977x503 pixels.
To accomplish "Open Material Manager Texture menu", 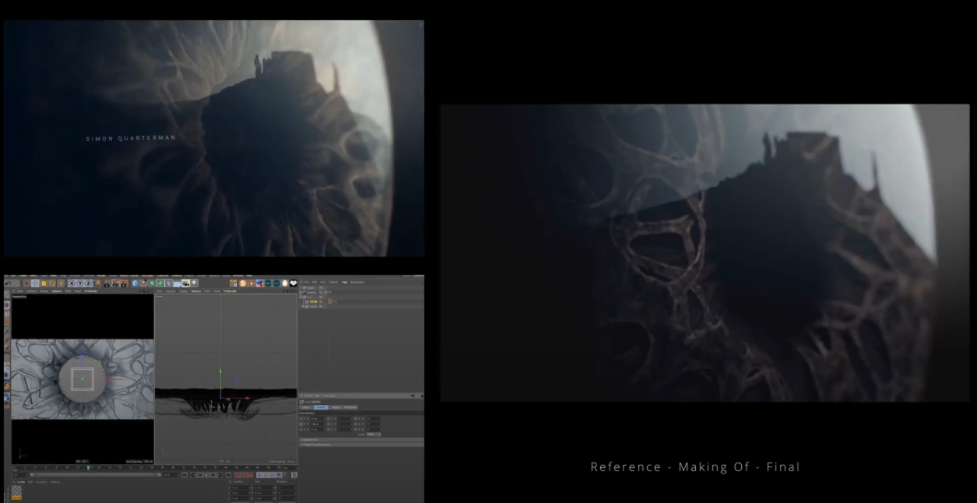I will pos(54,482).
